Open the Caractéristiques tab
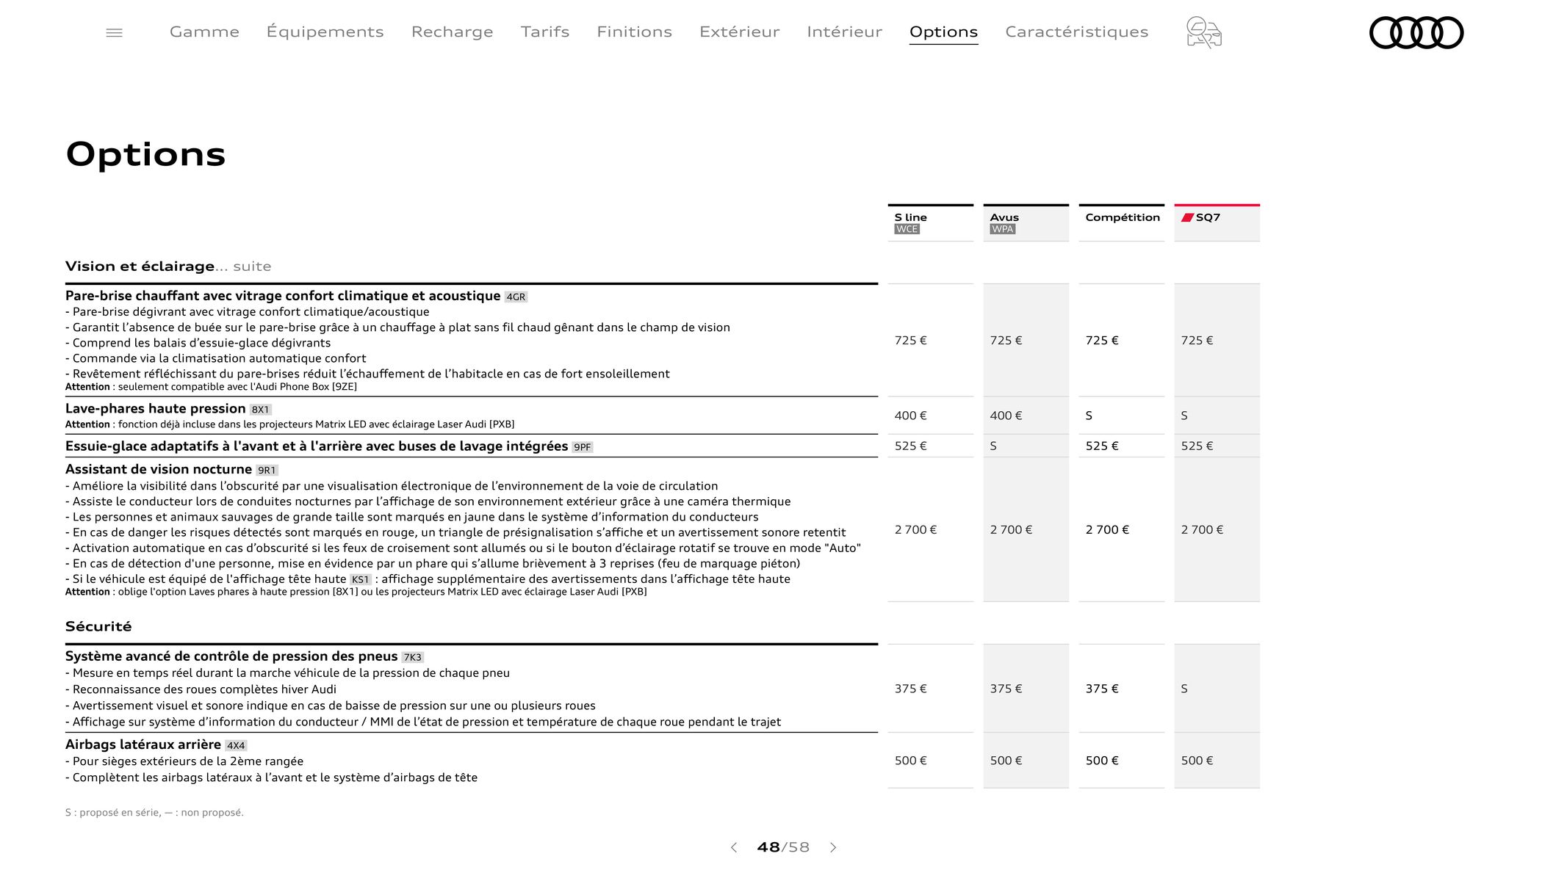 coord(1076,32)
